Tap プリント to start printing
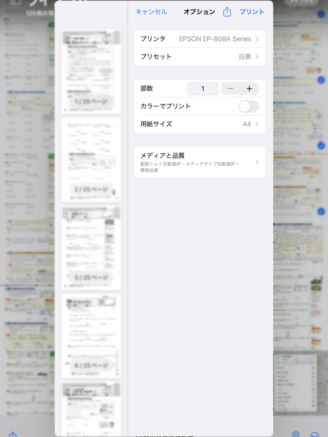 pos(252,12)
